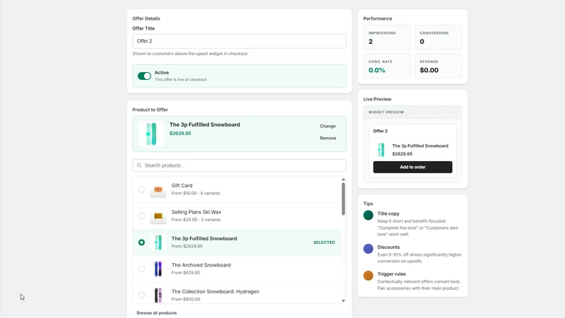Click the Conv. Rate 0.0% card

pyautogui.click(x=386, y=66)
